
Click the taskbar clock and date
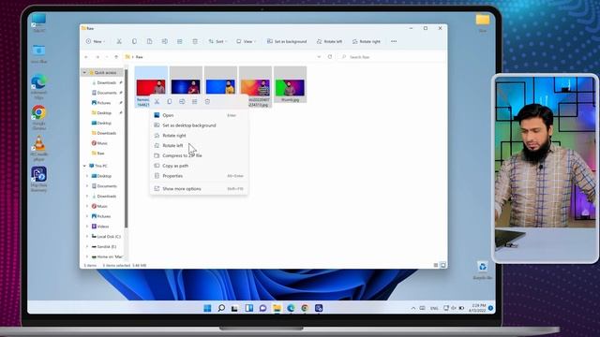coord(478,308)
